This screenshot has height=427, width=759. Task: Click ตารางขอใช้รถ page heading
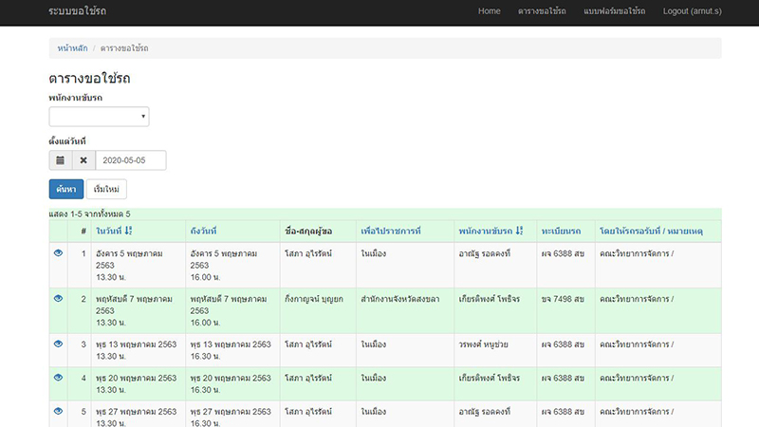pyautogui.click(x=89, y=79)
